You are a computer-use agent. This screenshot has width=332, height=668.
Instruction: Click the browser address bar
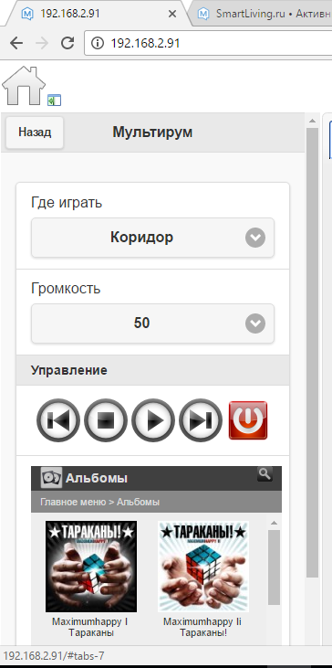[x=208, y=43]
